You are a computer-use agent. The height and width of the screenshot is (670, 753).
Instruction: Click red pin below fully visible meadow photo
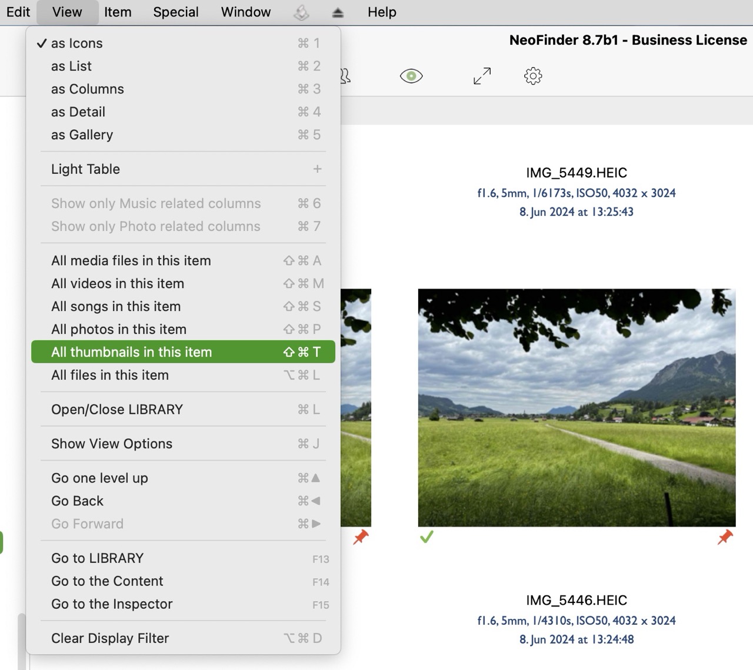[x=725, y=537]
